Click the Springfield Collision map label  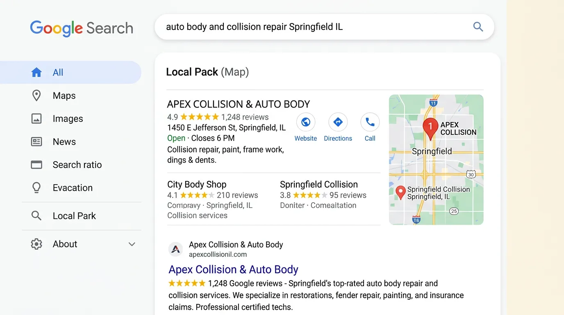click(x=439, y=193)
